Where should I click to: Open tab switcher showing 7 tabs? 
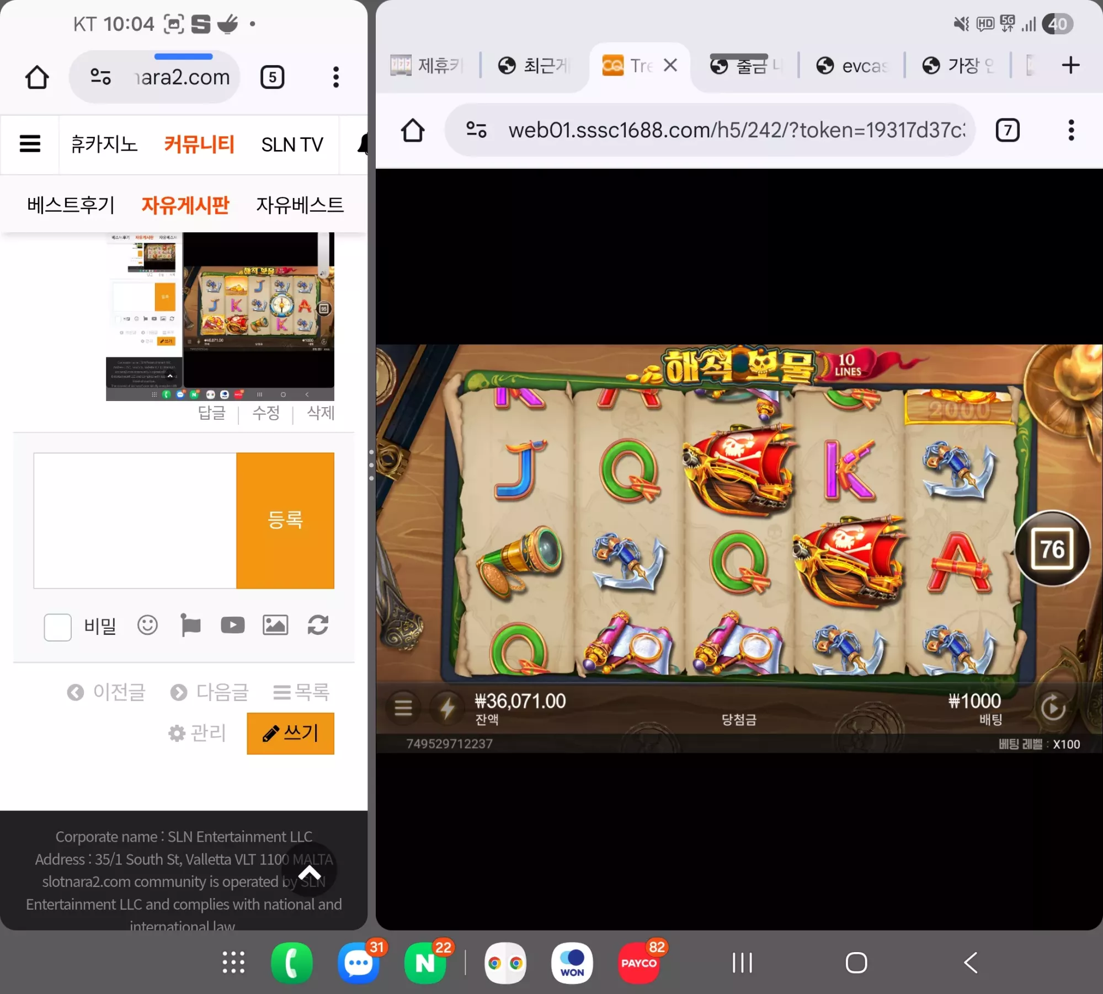[1008, 131]
